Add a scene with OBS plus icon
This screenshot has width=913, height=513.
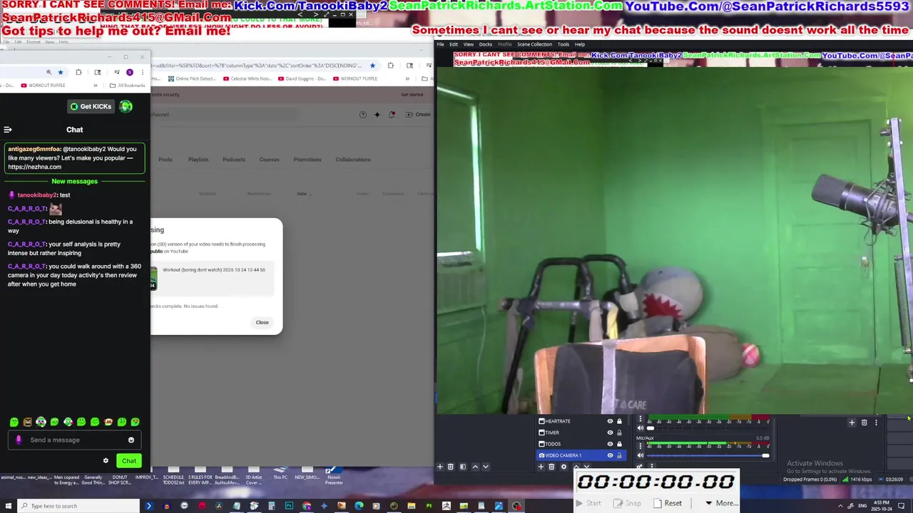coord(440,467)
